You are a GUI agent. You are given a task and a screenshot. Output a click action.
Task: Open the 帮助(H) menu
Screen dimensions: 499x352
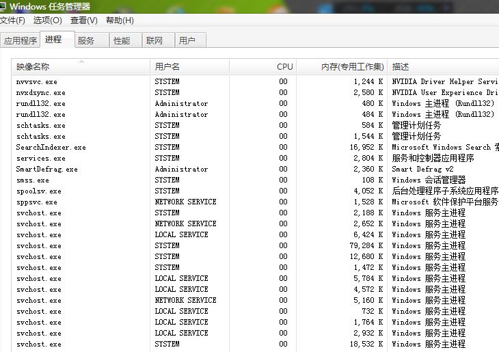tap(120, 21)
